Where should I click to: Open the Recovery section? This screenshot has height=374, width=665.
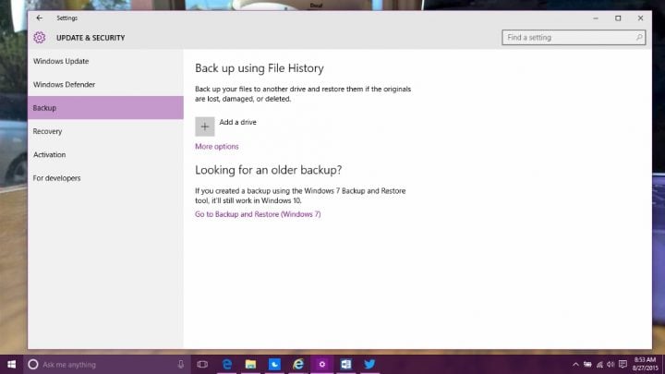tap(105, 131)
